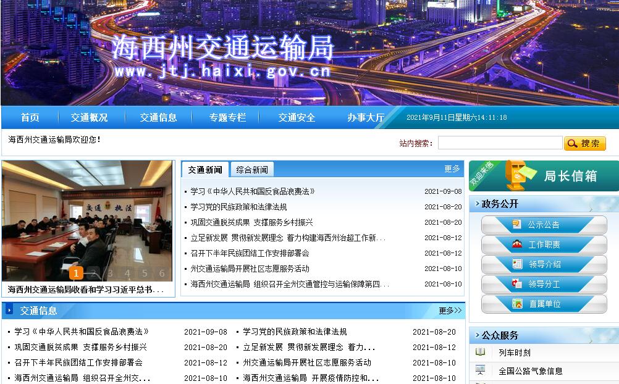Viewport: 619px width, 384px height.
Task: Open news 海西州交通运输局 组织召开全州交通管控与运输保障第四...
Action: click(290, 284)
